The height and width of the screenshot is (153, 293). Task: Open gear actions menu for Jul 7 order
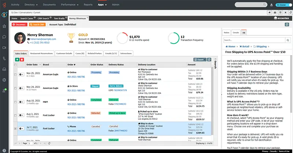21,128
